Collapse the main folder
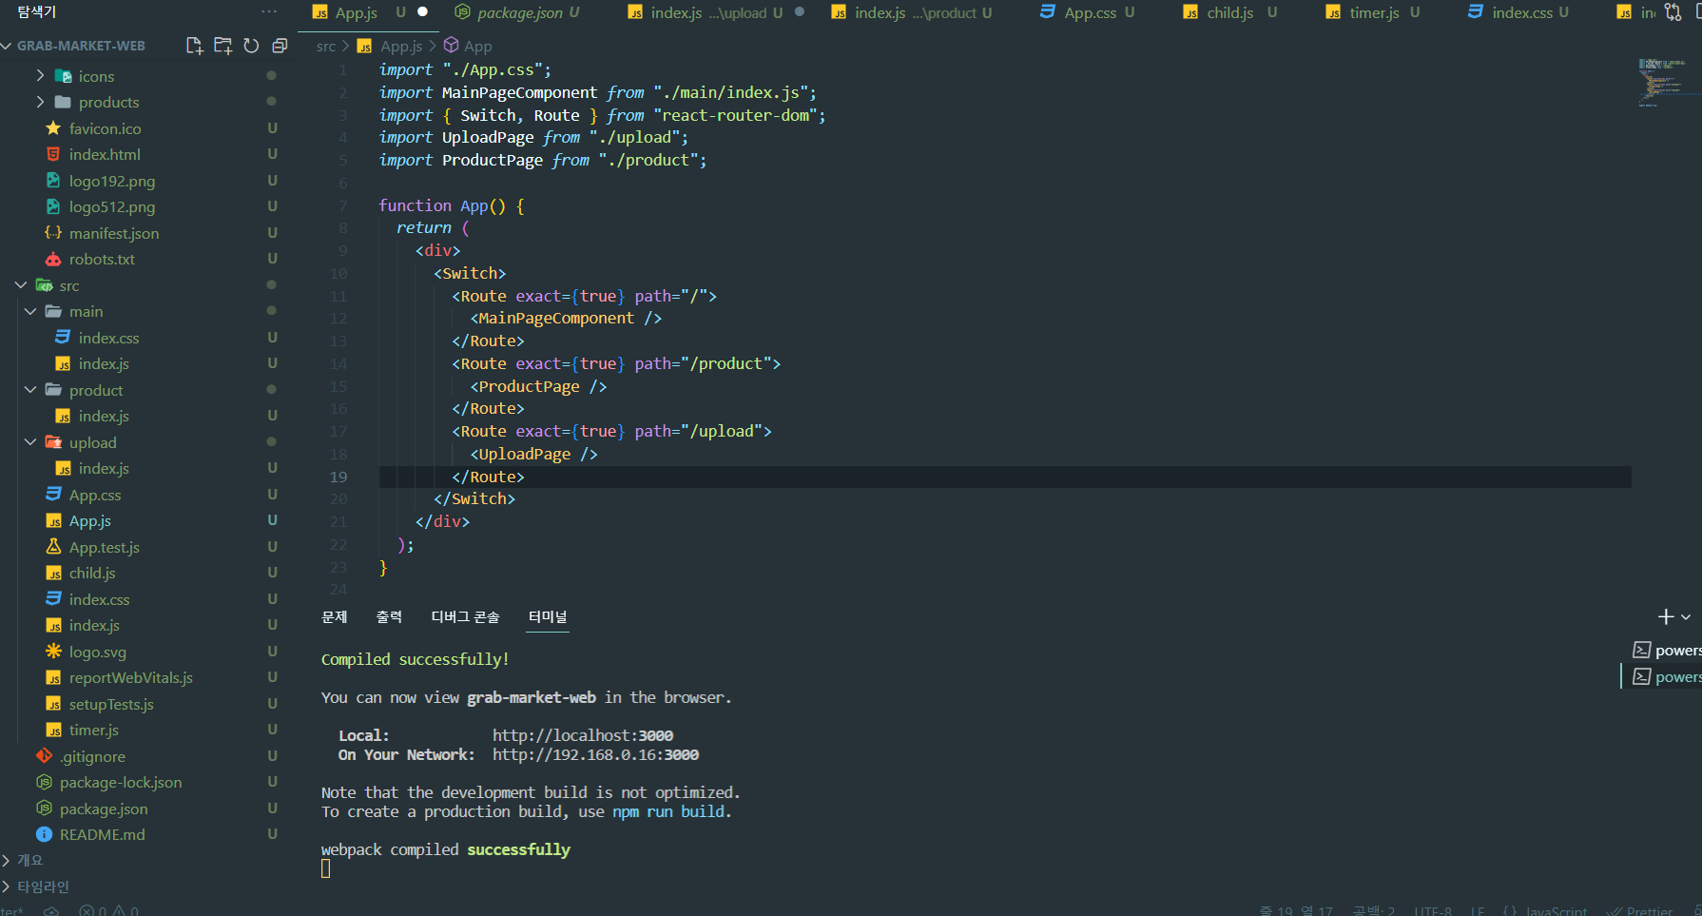 point(86,311)
